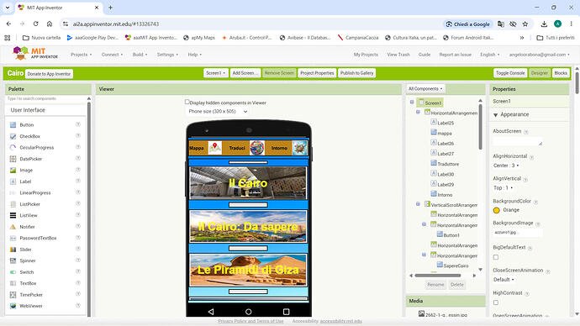
Task: Choose the Image component icon
Action: tap(13, 170)
